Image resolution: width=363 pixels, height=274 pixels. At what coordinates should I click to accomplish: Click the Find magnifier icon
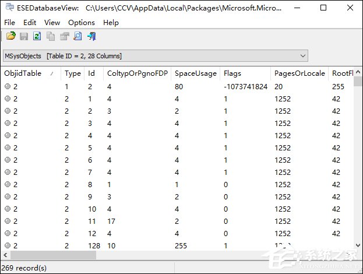[77, 36]
